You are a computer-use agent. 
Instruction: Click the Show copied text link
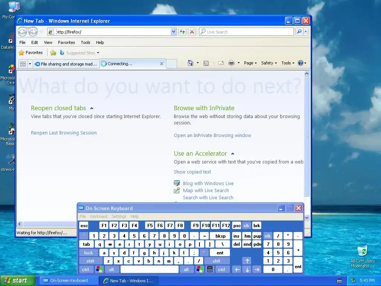pyautogui.click(x=192, y=172)
